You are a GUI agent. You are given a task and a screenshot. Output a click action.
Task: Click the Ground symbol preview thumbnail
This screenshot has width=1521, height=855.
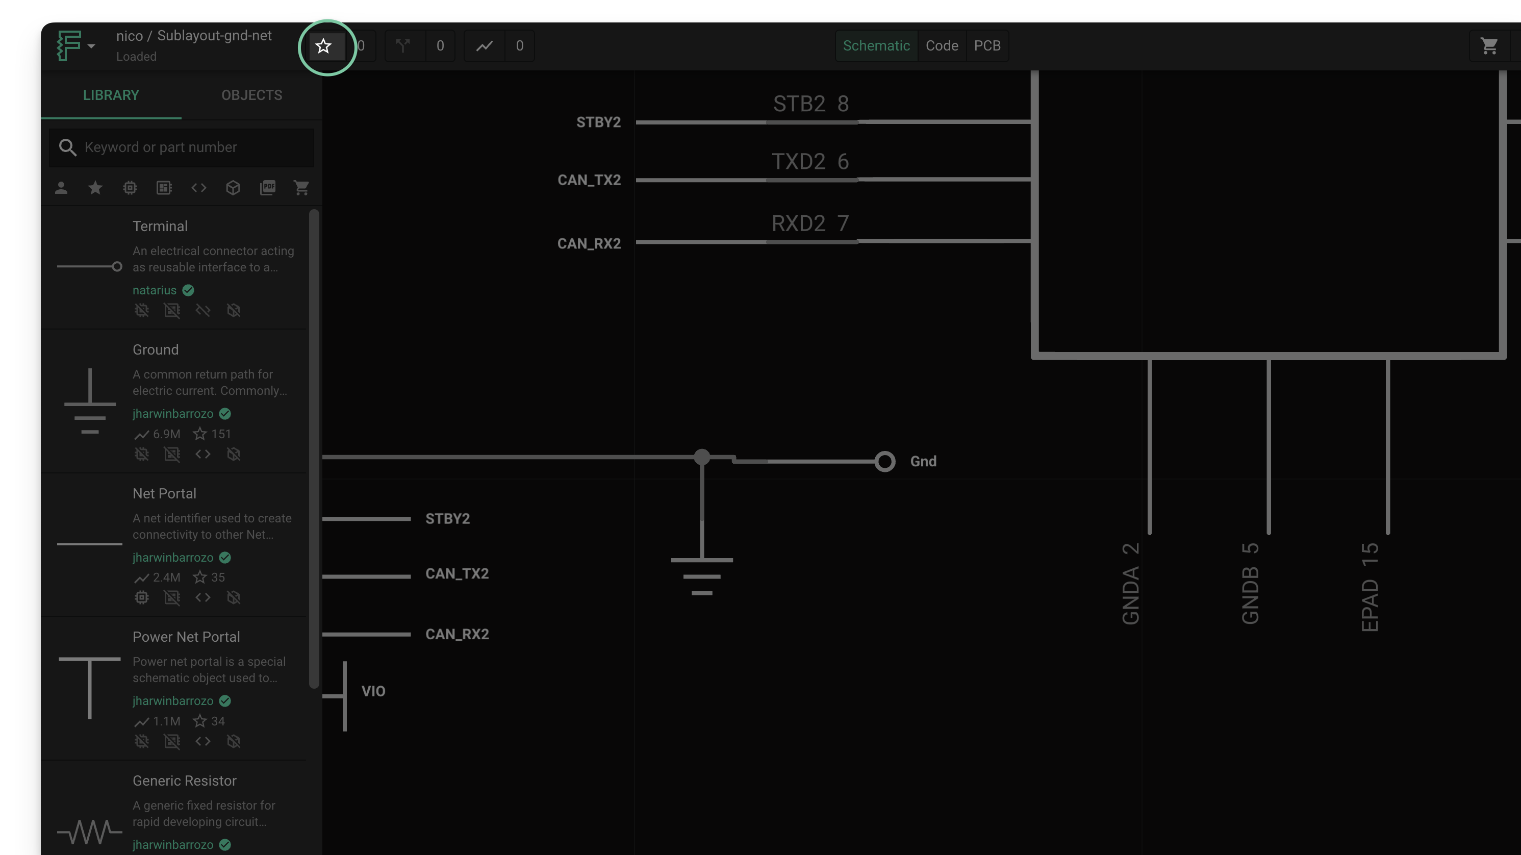pos(90,401)
